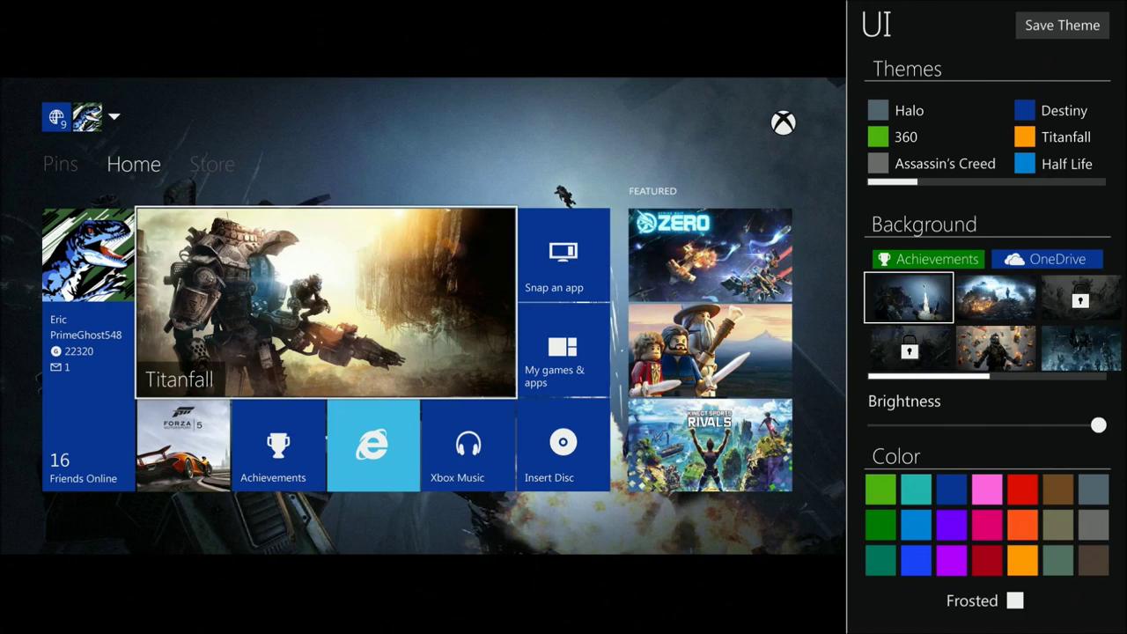Open the Pins section
Screen dimensions: 1127x634
point(60,164)
